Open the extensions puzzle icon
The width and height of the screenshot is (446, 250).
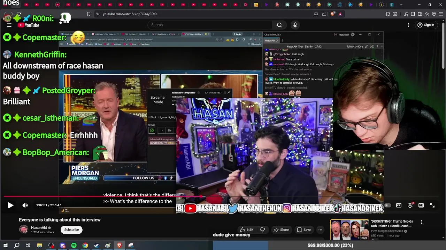388,14
